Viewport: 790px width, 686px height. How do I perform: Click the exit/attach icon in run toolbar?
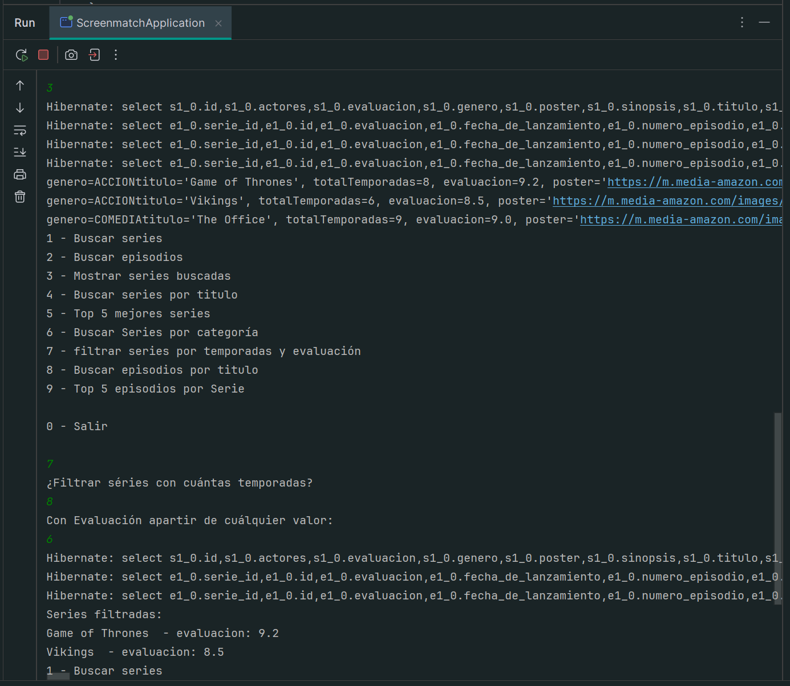tap(95, 55)
